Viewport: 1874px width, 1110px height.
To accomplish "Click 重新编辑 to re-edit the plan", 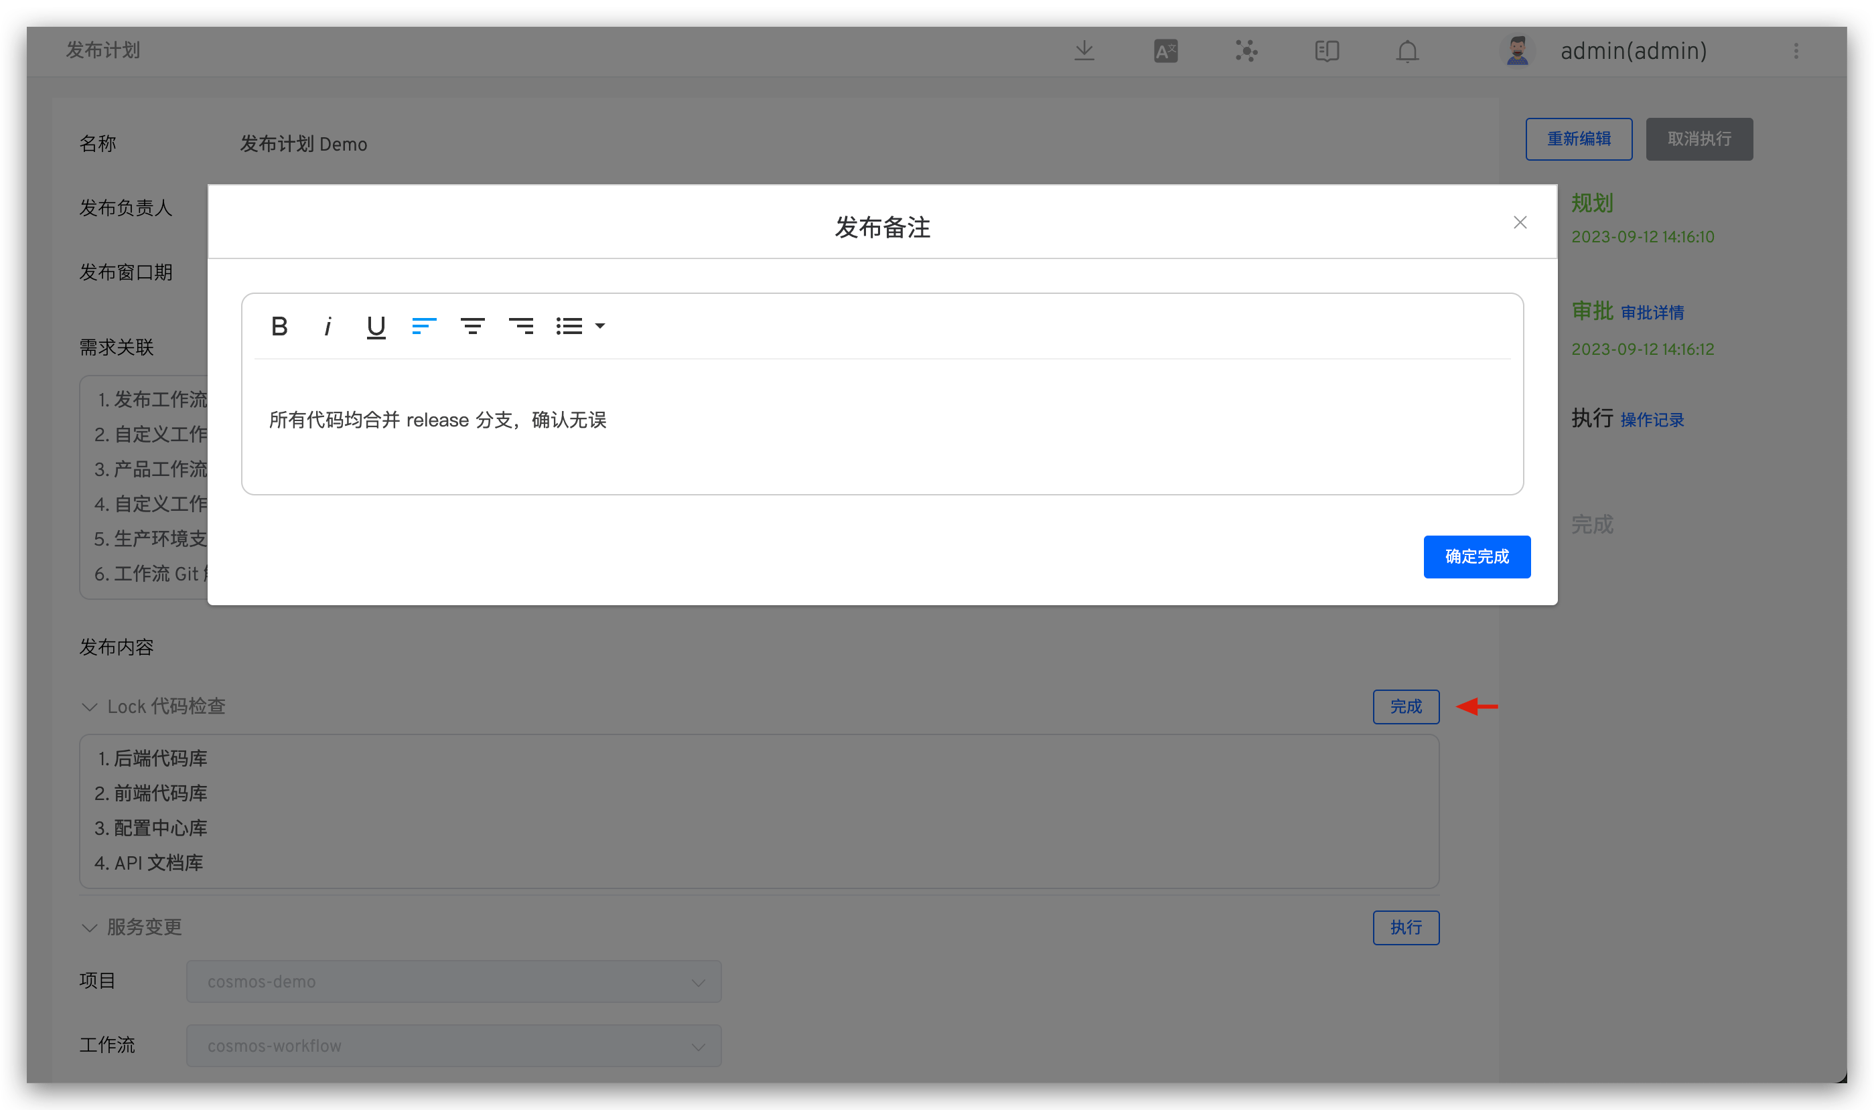I will point(1578,139).
